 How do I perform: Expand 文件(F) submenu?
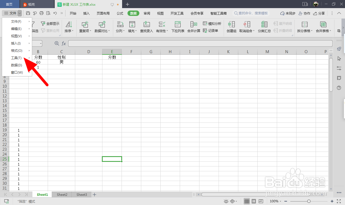point(17,21)
